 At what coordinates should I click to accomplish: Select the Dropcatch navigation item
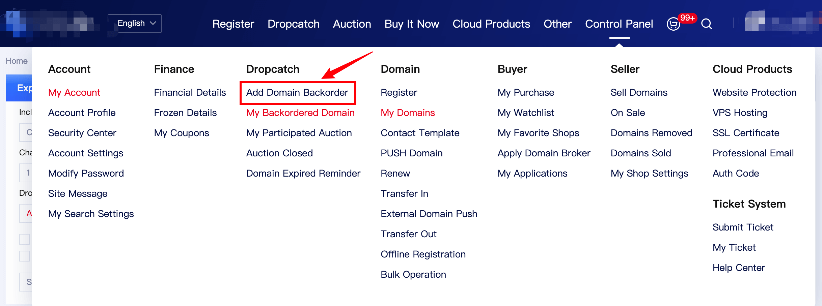tap(293, 24)
